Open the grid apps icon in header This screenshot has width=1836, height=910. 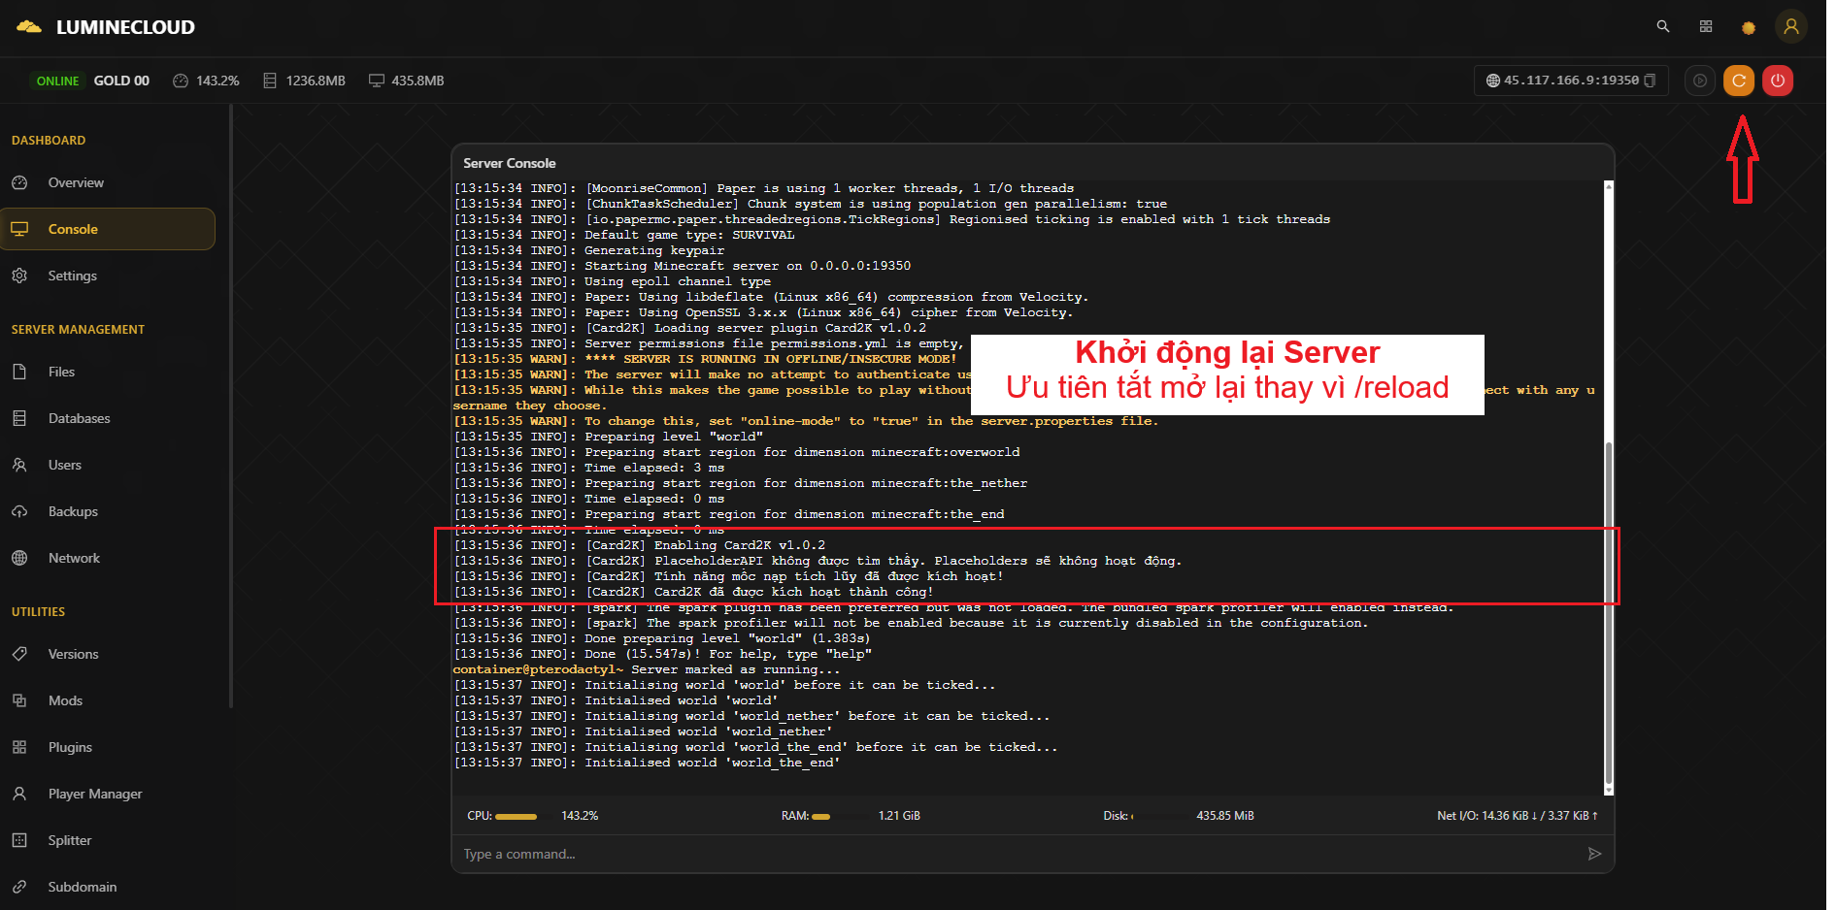coord(1705,27)
